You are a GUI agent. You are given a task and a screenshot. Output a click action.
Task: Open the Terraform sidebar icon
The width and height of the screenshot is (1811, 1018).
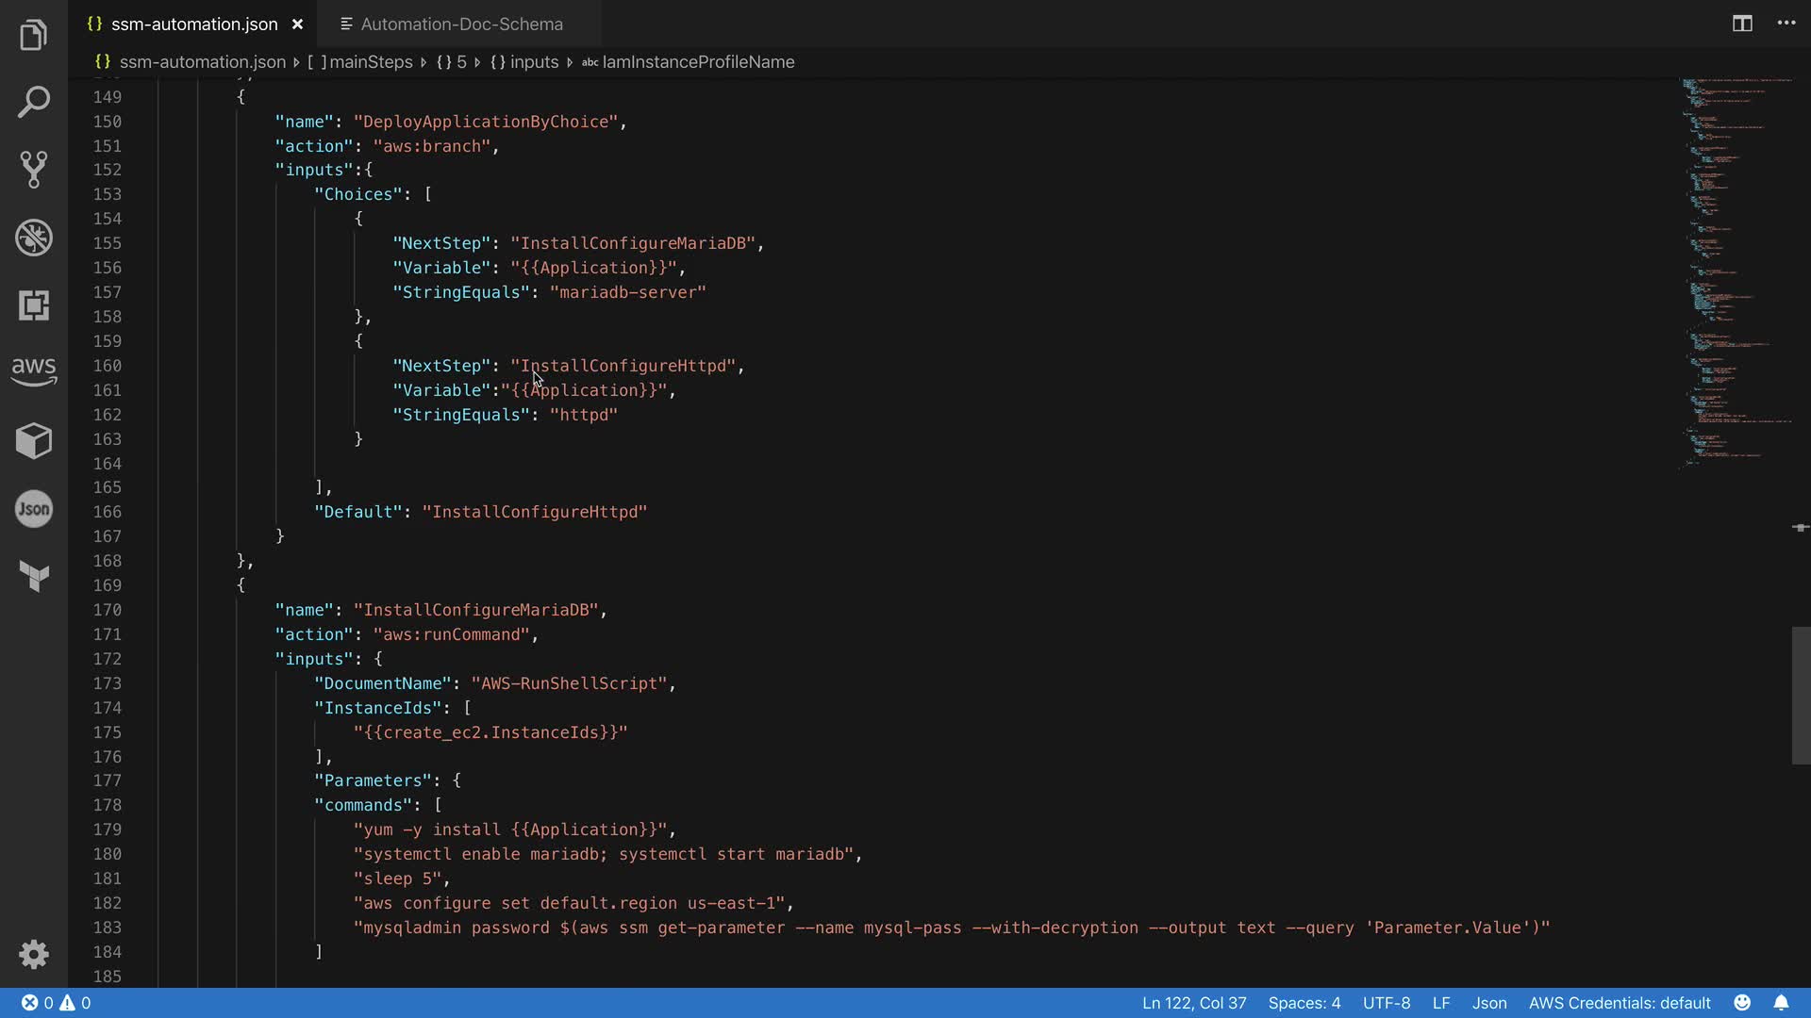(x=34, y=576)
